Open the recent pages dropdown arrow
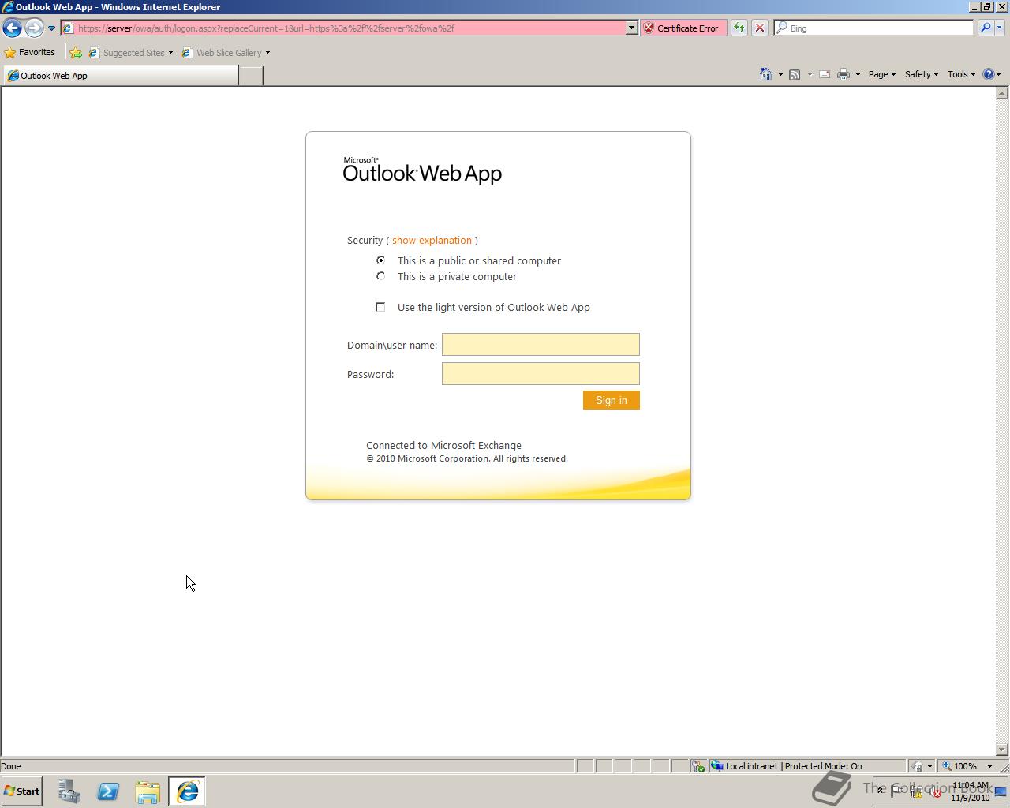The height and width of the screenshot is (808, 1010). [51, 28]
